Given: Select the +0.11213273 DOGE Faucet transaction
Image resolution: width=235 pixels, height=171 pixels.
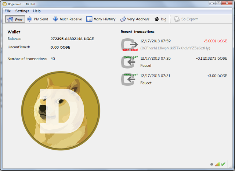Looking at the screenshot, I should pyautogui.click(x=176, y=62).
